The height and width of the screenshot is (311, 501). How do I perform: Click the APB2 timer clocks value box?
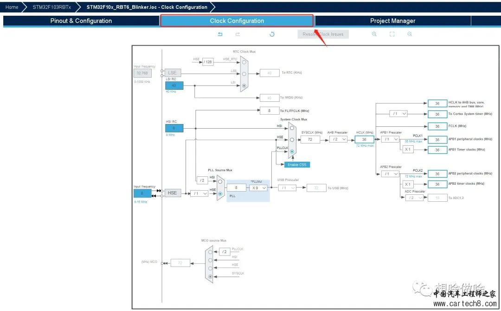[x=437, y=184]
